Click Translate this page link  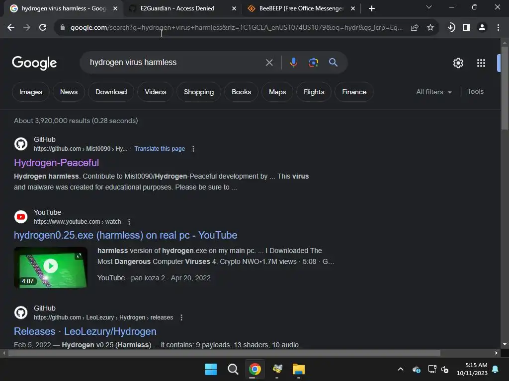pos(160,149)
